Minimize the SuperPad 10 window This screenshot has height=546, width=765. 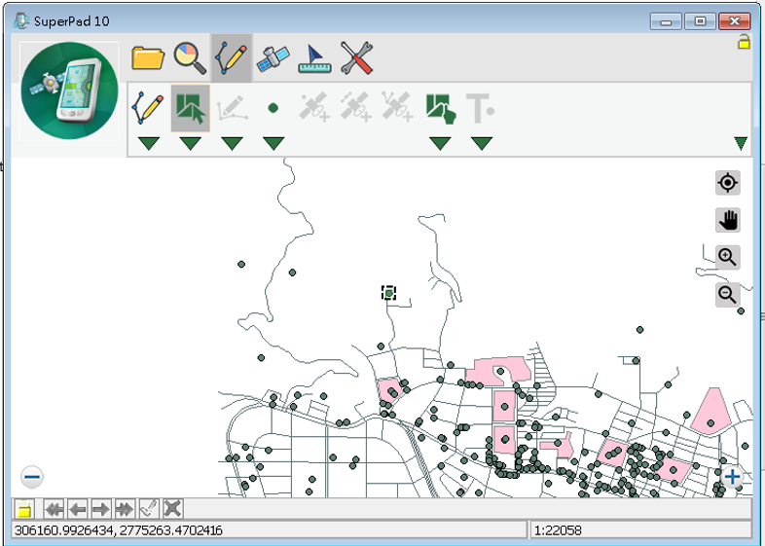[x=666, y=21]
